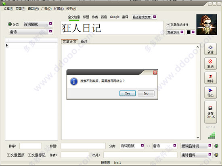Viewport: 222px width, 166px height.
Task: Click No in the dialog
Action: point(146,93)
